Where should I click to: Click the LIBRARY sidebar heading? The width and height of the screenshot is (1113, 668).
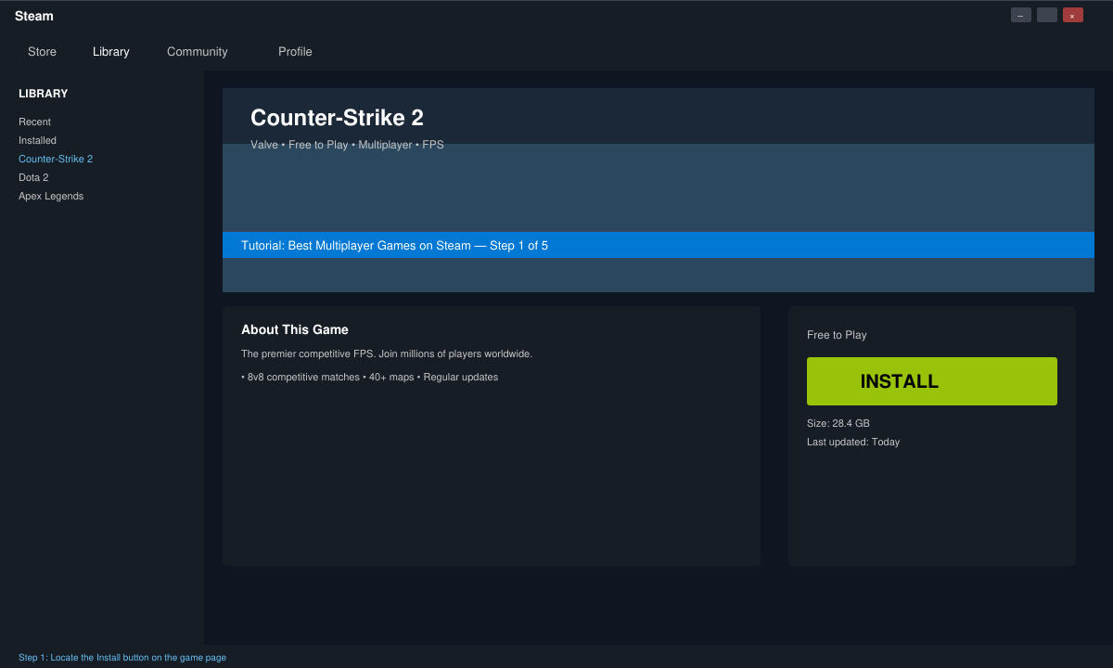(x=44, y=94)
